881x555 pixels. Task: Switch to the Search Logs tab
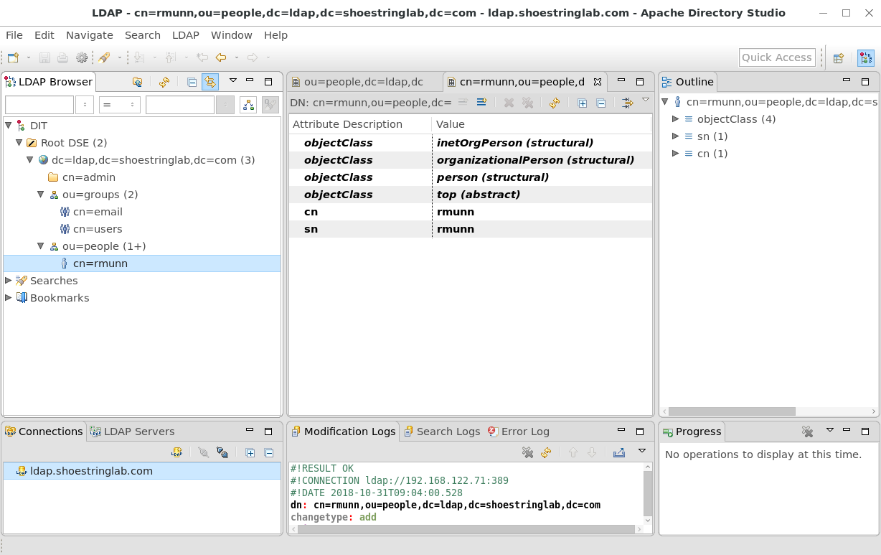coord(442,432)
